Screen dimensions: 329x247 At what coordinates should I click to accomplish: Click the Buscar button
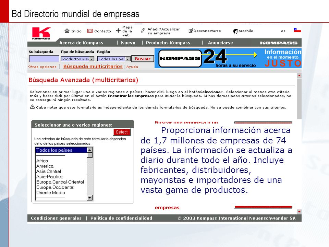pos(143,59)
